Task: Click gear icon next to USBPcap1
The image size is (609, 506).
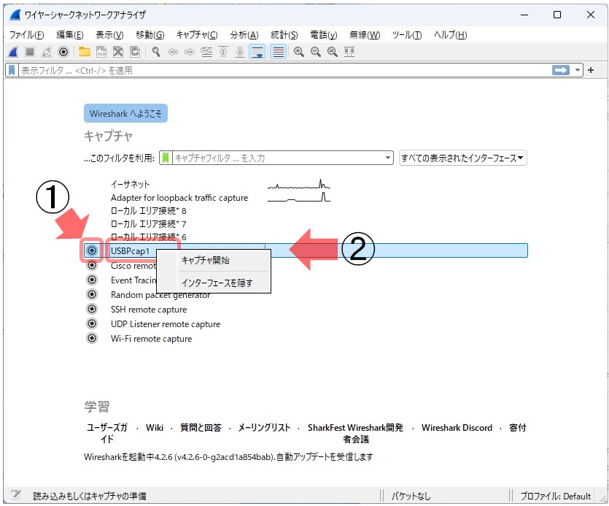Action: 92,250
